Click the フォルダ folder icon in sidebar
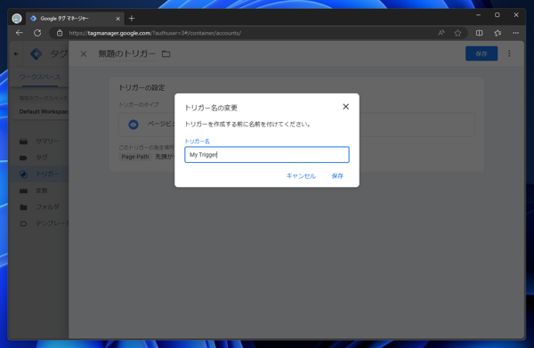Image resolution: width=534 pixels, height=348 pixels. [x=23, y=207]
